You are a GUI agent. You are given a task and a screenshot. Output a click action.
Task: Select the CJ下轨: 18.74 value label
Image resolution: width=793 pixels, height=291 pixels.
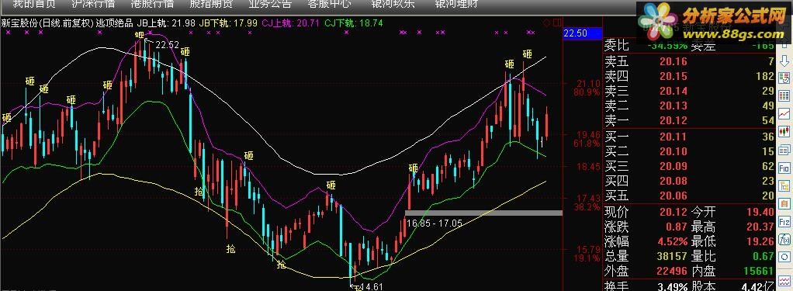point(354,23)
